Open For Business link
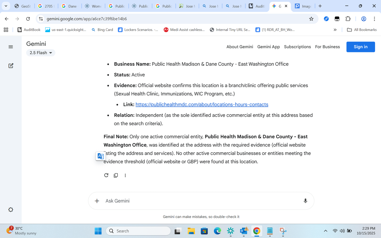Screen dimensions: 381x238 (327, 47)
